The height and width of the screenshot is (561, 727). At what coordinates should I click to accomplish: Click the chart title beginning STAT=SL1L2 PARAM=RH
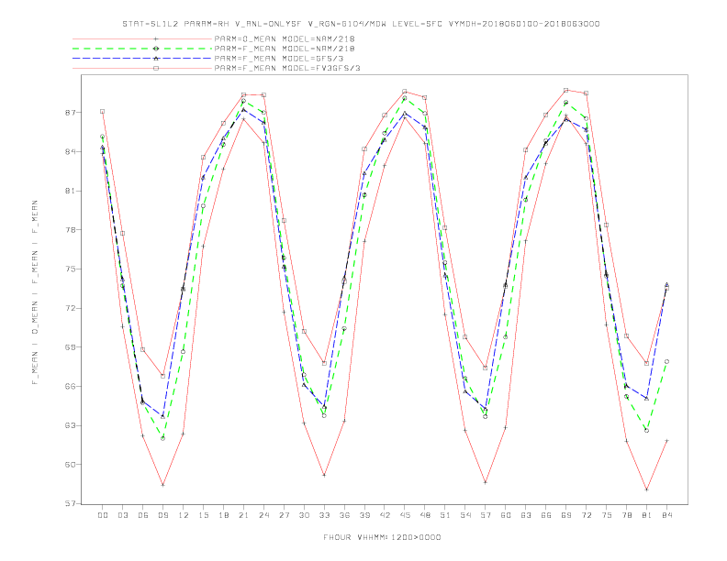(361, 24)
